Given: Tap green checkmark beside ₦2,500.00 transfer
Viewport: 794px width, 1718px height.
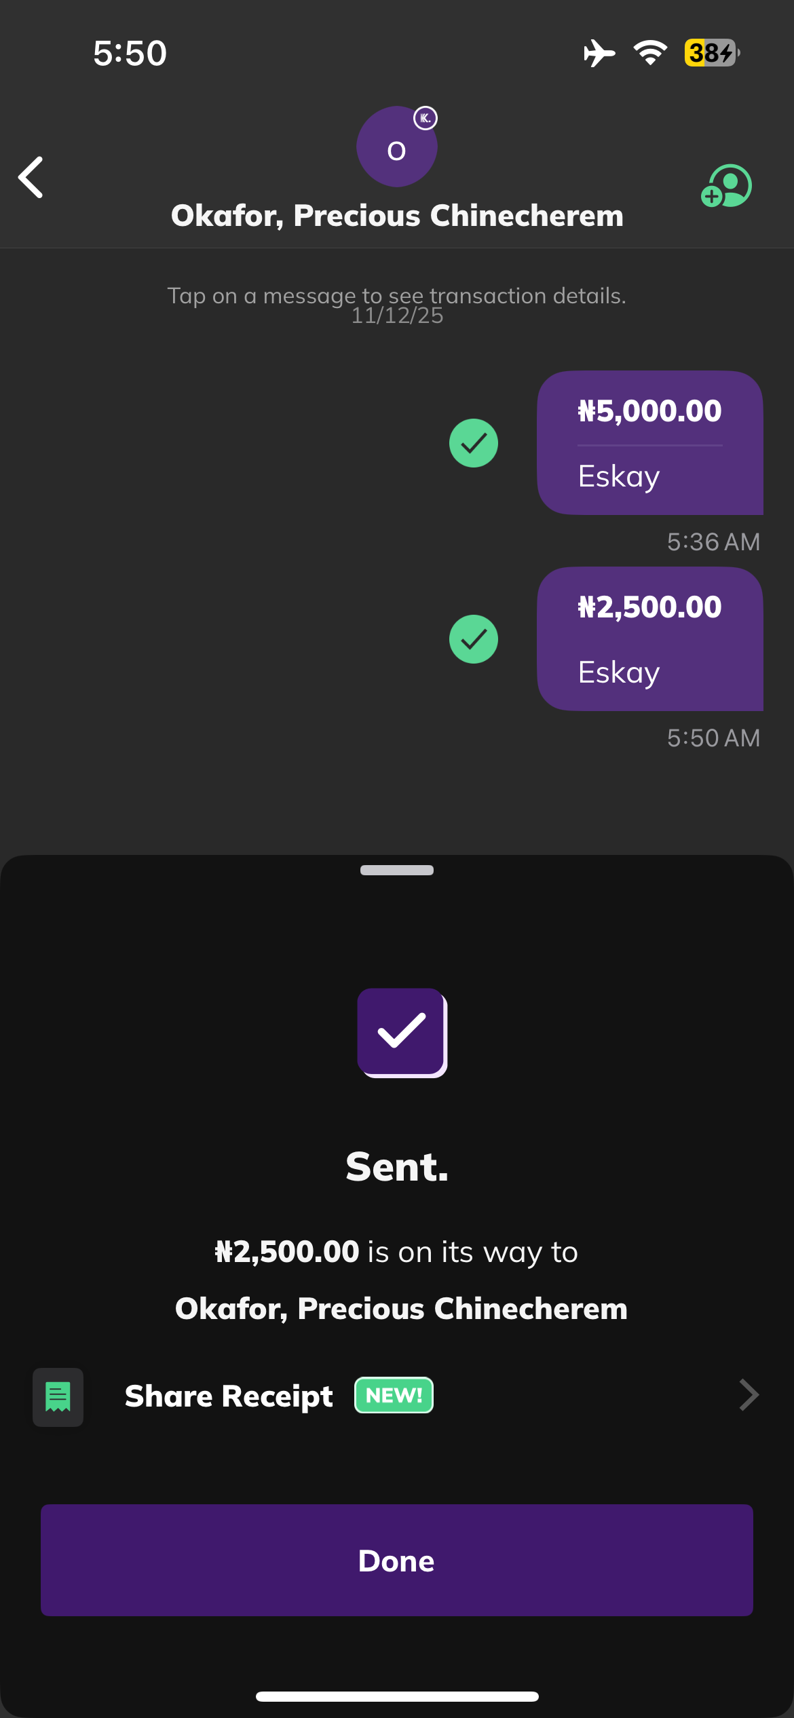Looking at the screenshot, I should click(474, 639).
